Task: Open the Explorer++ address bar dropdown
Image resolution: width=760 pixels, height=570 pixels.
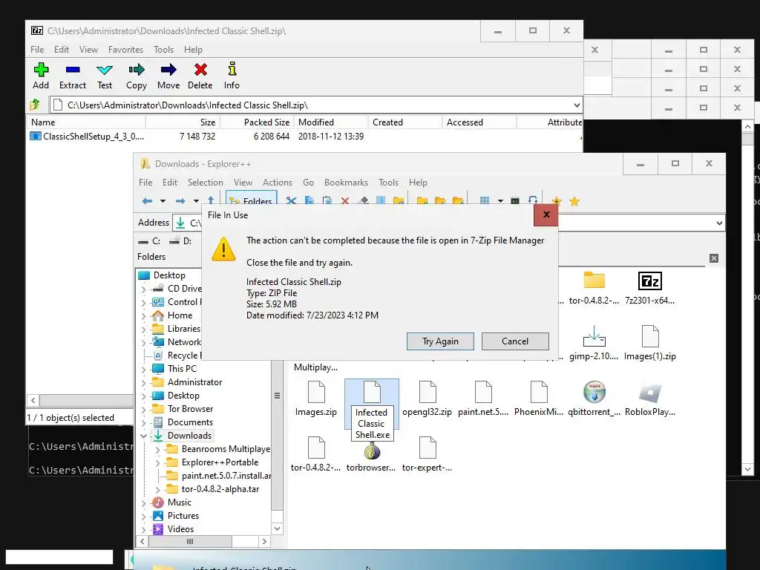Action: click(719, 223)
